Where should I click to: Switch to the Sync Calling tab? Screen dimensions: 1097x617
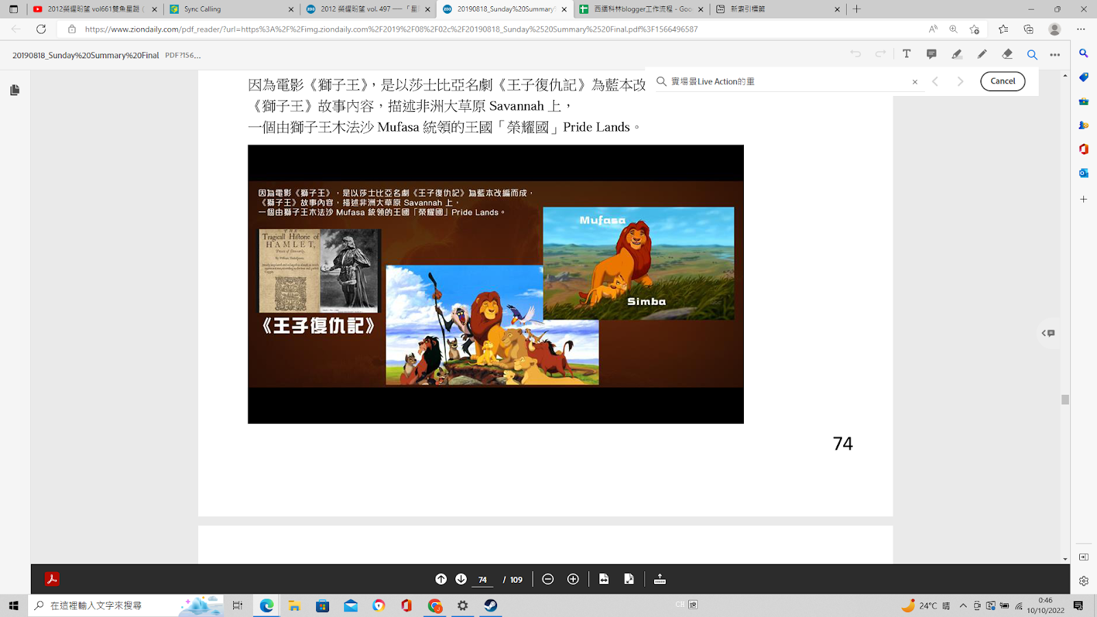tap(232, 9)
